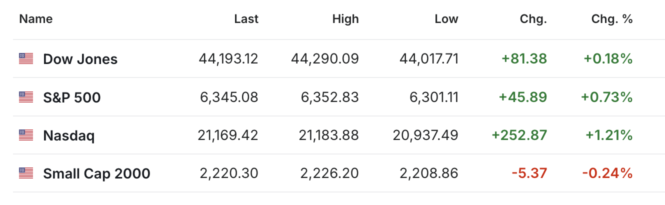Click the US flag icon beside S&P 500
665x205 pixels.
(26, 97)
